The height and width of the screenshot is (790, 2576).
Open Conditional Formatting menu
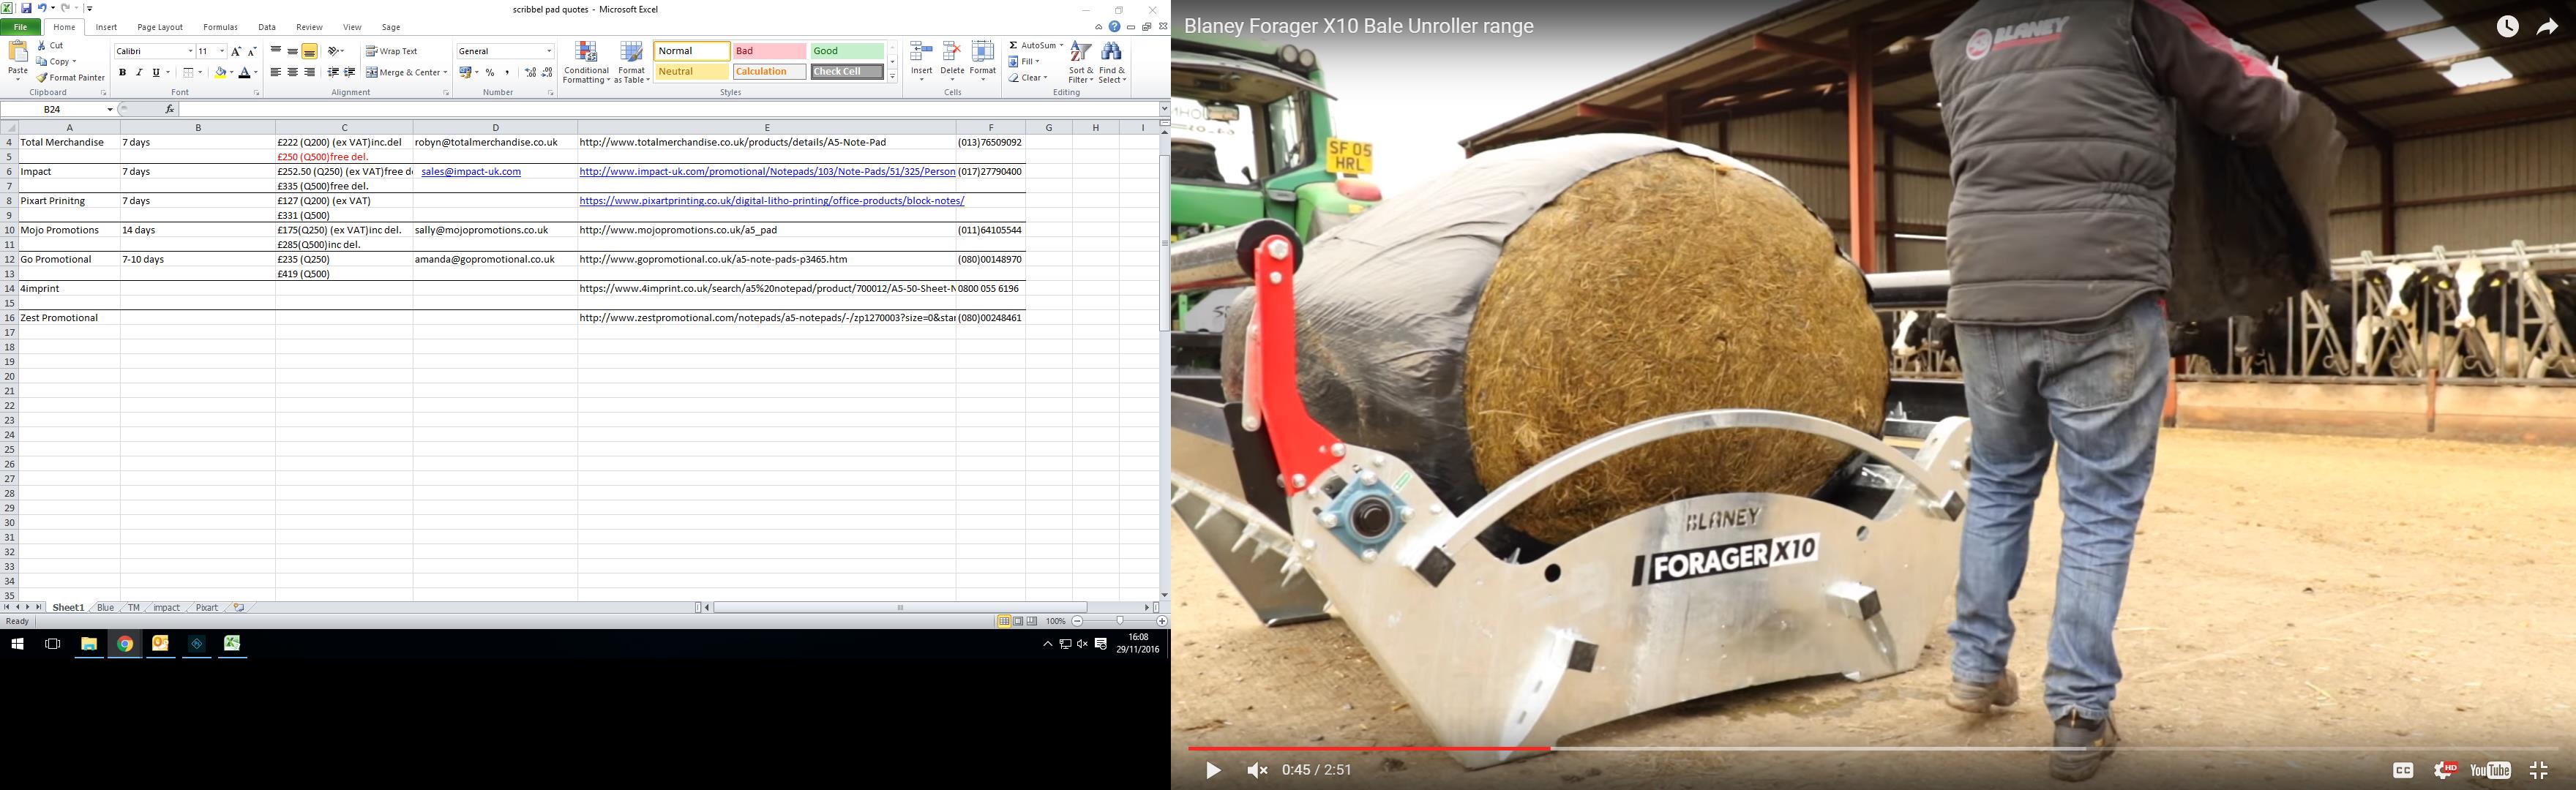[x=586, y=63]
